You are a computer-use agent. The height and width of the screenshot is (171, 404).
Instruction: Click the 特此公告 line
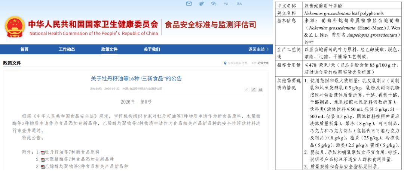pyautogui.click(x=33, y=138)
